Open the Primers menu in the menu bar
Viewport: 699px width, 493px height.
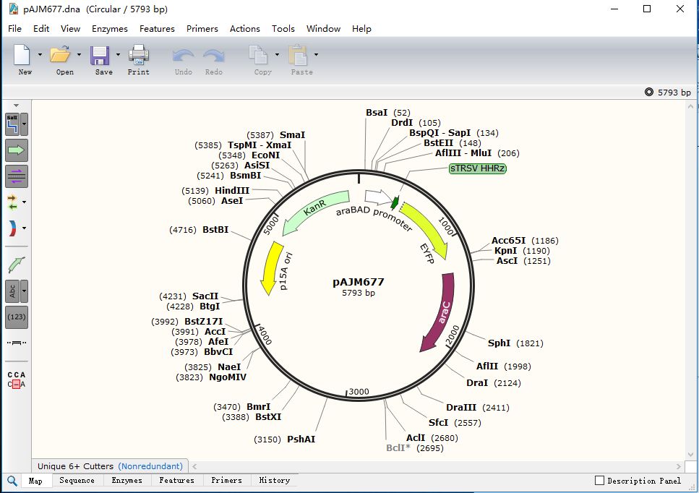pos(202,28)
